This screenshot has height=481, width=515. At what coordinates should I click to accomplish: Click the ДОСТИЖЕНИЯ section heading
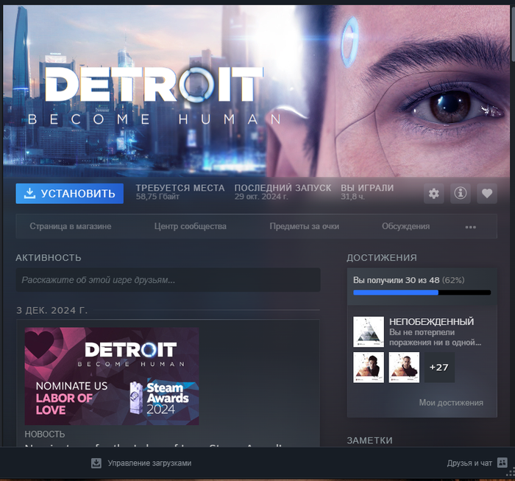pos(382,257)
